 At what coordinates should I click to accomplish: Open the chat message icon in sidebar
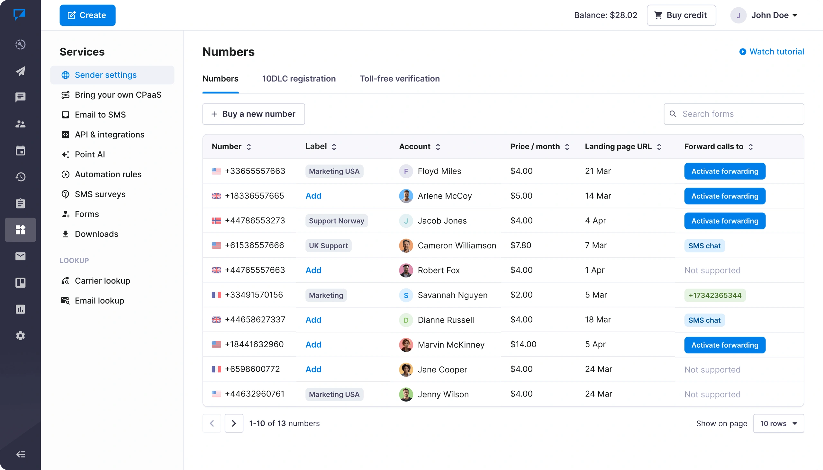coord(20,97)
